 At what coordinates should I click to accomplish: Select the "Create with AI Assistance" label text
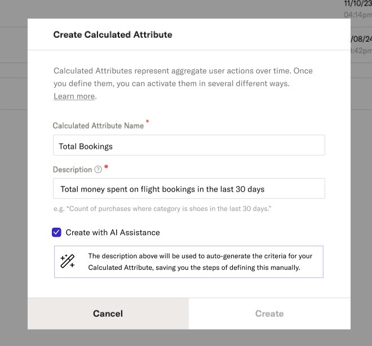tap(113, 232)
